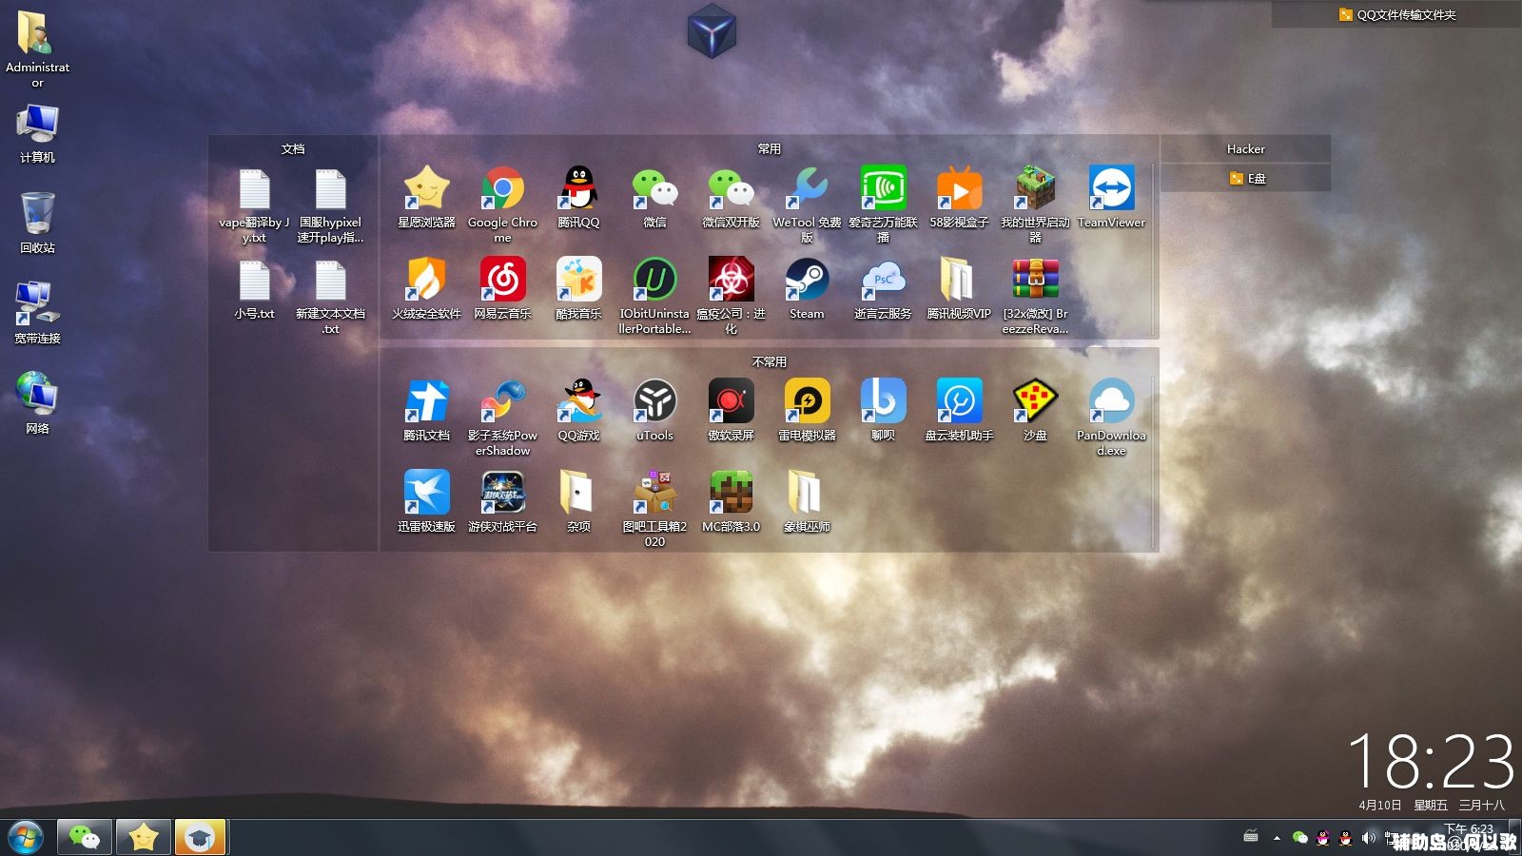Open the [32x微改] BreezeReva archive
The width and height of the screenshot is (1522, 856).
1035,296
